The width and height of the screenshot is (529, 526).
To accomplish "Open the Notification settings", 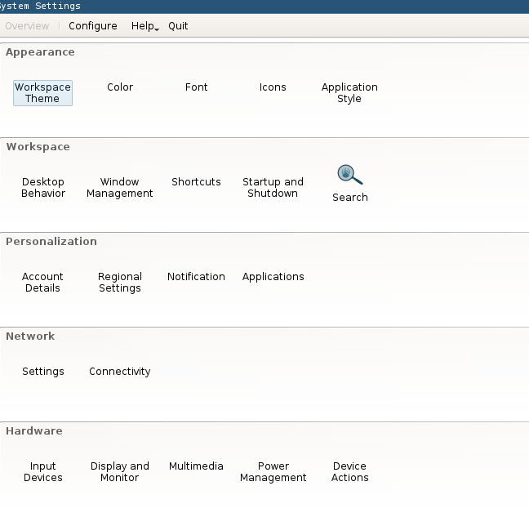I will [x=196, y=277].
